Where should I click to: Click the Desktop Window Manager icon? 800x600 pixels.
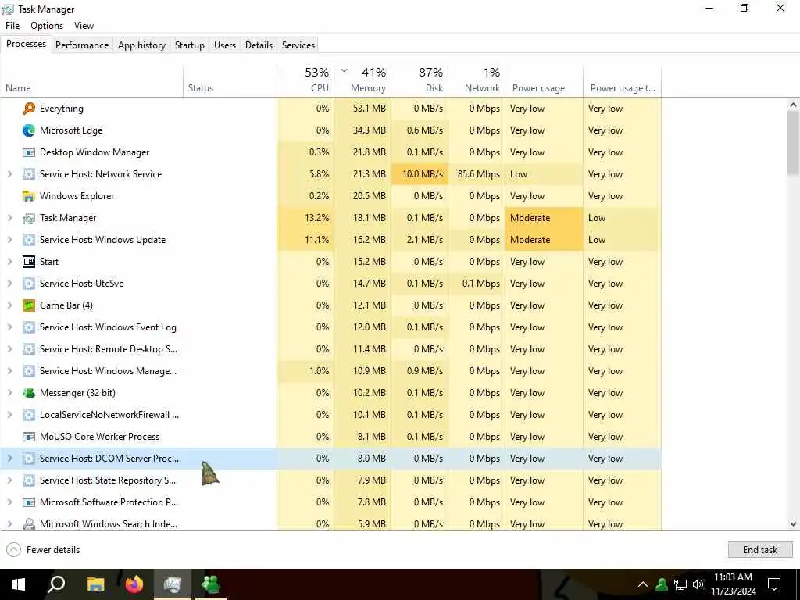tap(29, 152)
